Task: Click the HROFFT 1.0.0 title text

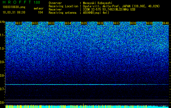Action: point(21,2)
